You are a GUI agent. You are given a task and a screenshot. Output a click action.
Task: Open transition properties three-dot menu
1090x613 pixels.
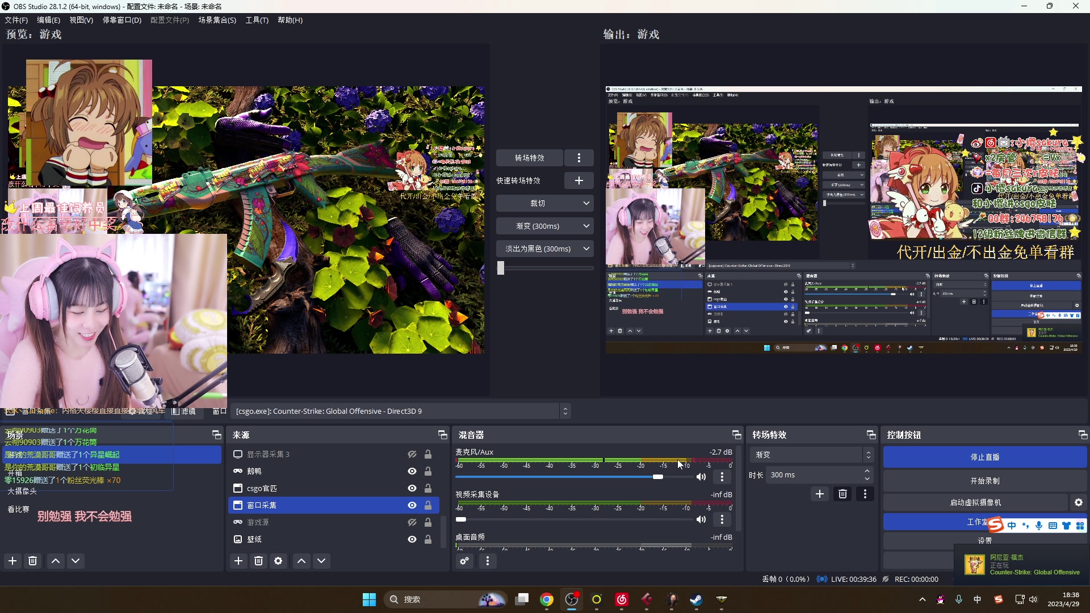click(865, 494)
